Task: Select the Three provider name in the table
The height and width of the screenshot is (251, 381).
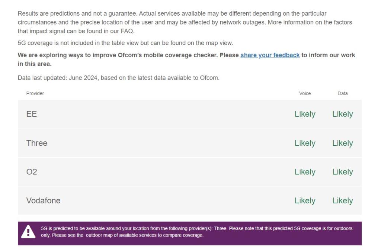Action: pyautogui.click(x=37, y=143)
